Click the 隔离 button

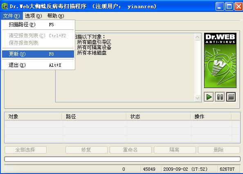point(175,150)
